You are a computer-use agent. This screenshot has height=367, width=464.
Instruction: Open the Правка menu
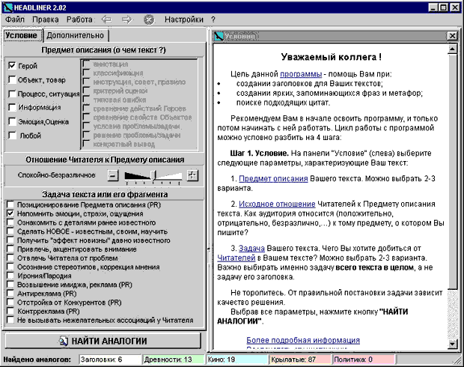pyautogui.click(x=45, y=19)
